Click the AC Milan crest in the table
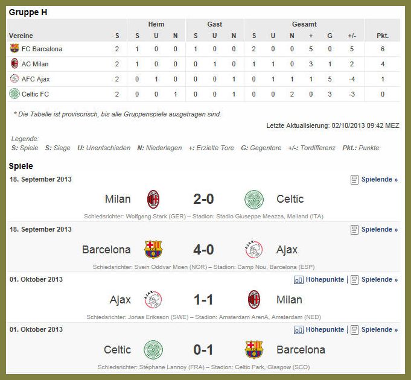411x380 pixels. 14,64
